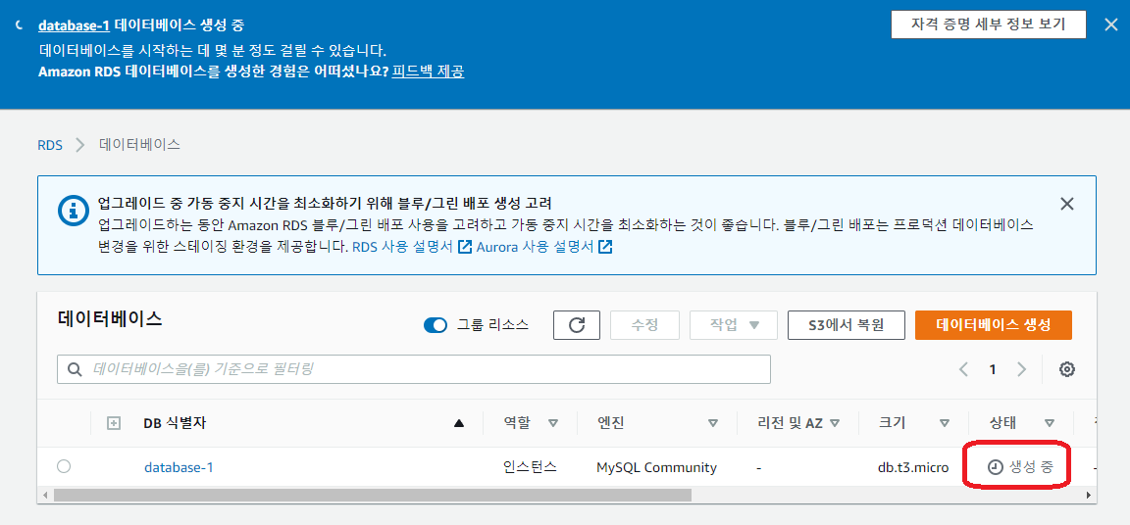Sort by 리전 및 AZ column arrow
This screenshot has height=525, width=1130.
point(835,423)
